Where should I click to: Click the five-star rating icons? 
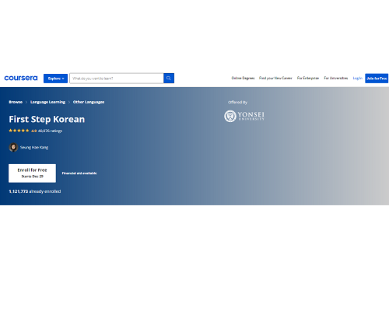click(x=19, y=131)
